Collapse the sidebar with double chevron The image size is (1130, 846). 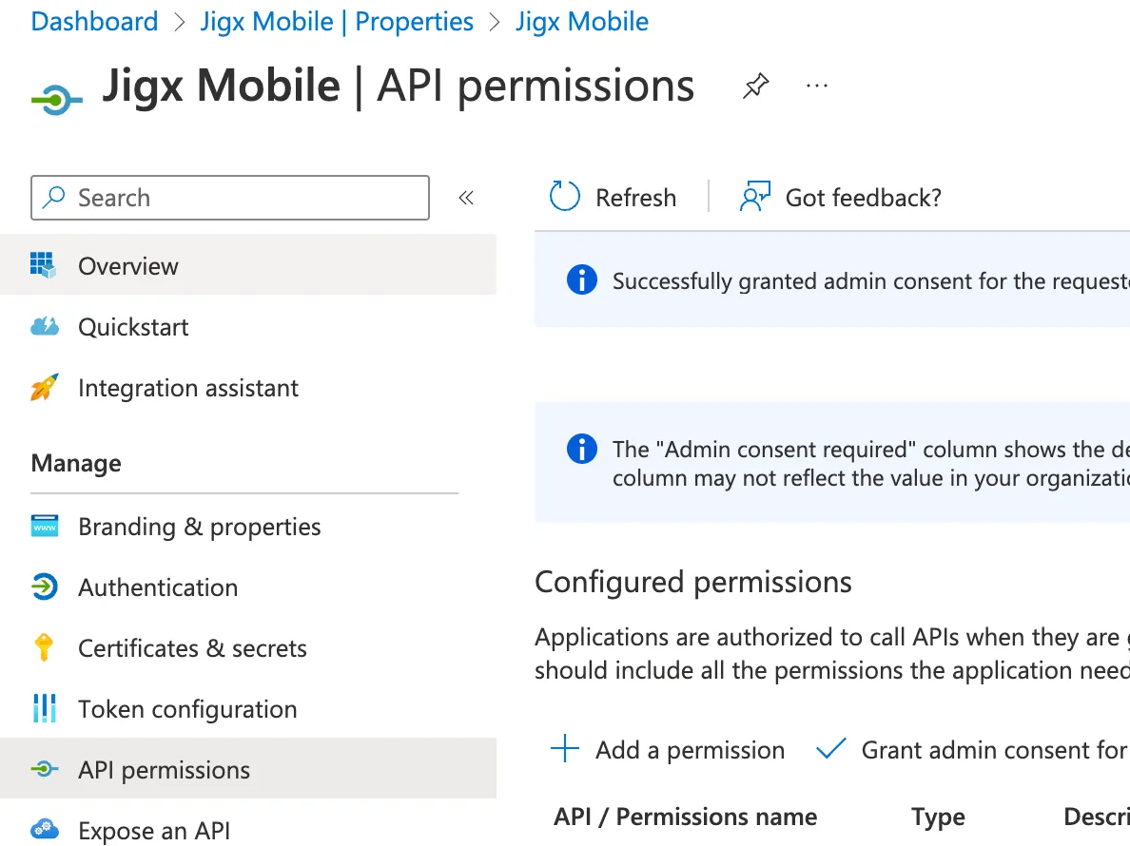click(466, 198)
